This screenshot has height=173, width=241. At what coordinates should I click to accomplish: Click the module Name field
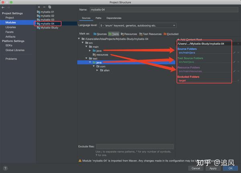pos(164,10)
